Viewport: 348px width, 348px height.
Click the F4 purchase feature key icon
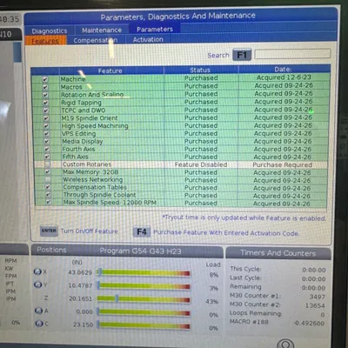[142, 232]
